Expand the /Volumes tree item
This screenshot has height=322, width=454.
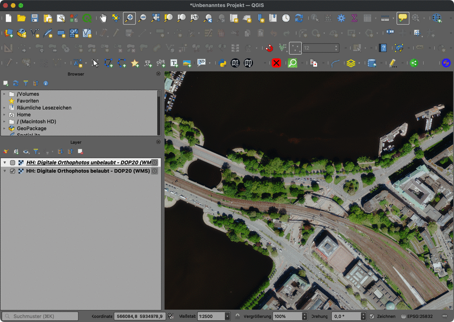coord(4,94)
